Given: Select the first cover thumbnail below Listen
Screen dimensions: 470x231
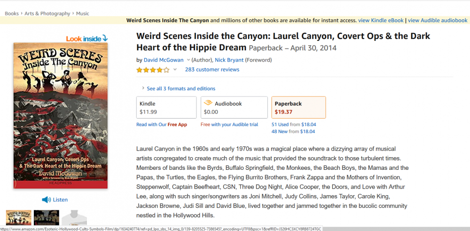Looking at the screenshot, I should point(19,217).
